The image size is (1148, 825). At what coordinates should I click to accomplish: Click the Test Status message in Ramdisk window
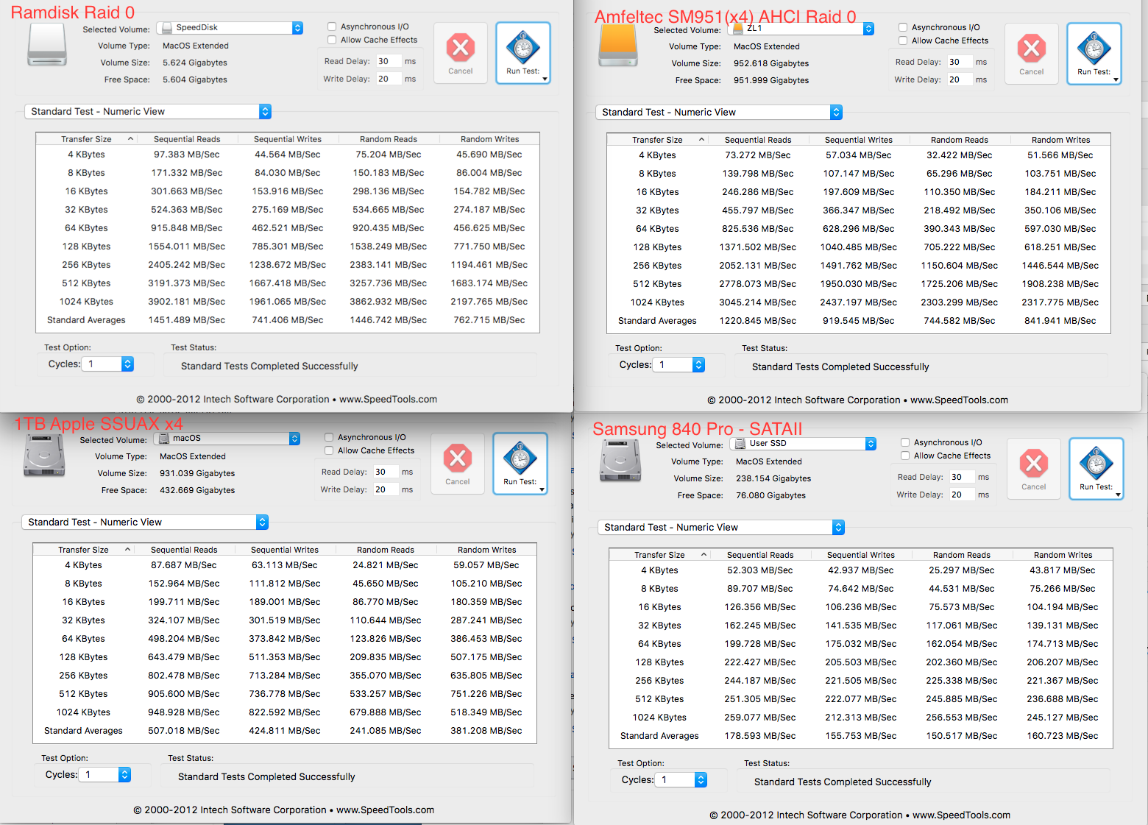269,366
